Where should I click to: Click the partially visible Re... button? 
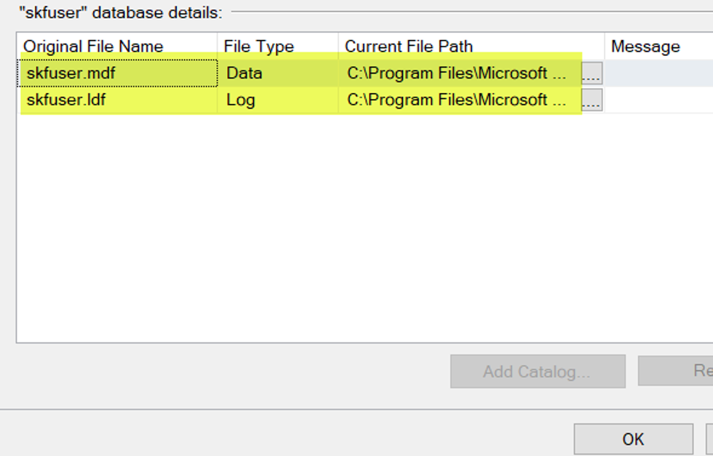[x=676, y=370]
